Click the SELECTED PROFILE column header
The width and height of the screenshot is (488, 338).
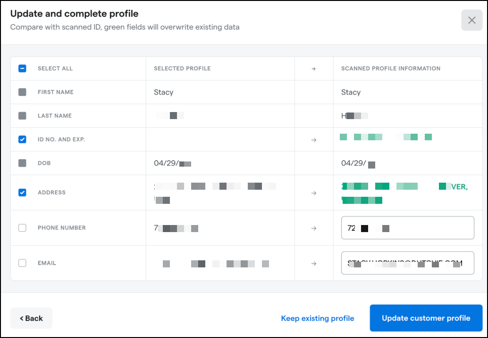click(x=182, y=68)
